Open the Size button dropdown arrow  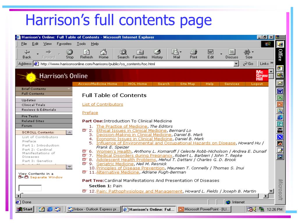pyautogui.click(x=253, y=52)
